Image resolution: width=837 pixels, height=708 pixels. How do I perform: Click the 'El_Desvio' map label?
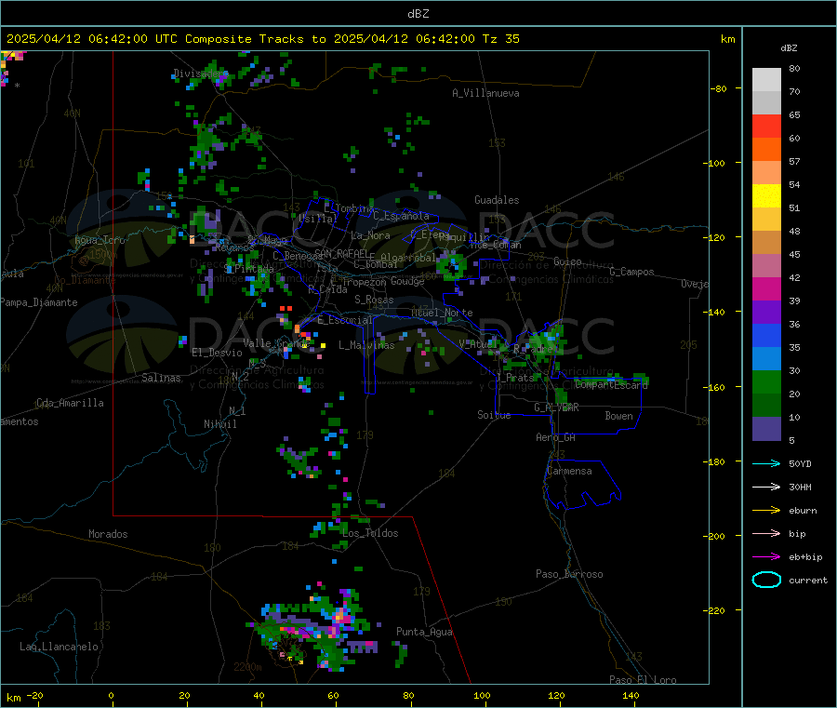pos(217,353)
